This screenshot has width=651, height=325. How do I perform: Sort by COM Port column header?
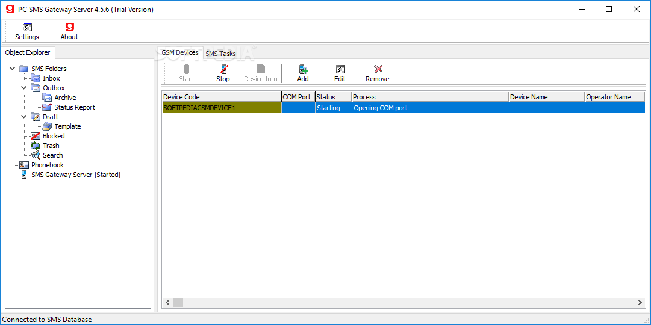tap(298, 97)
